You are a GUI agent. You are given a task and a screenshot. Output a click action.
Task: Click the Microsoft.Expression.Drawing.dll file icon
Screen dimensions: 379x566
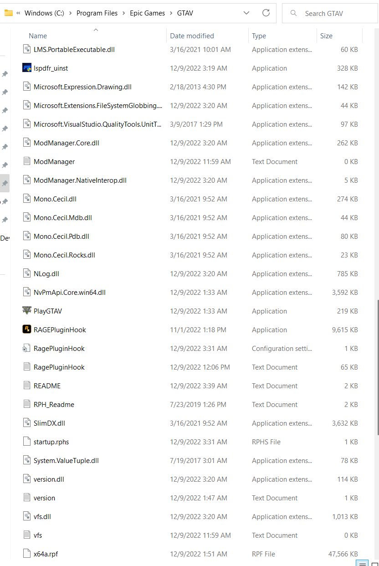tap(27, 87)
